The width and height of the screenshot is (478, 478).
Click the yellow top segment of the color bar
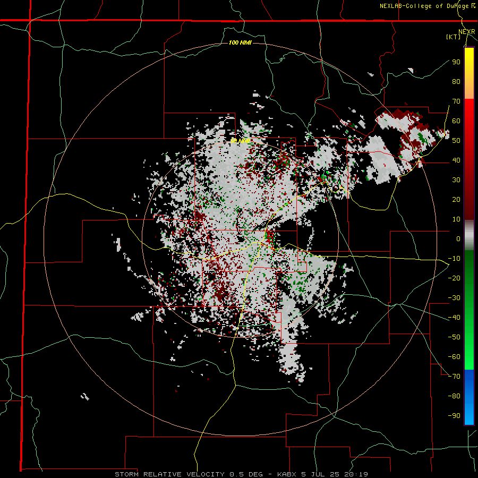[x=469, y=73]
